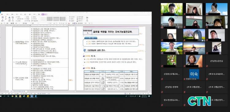
Task: Select the red font color icon
Action: pos(69,23)
